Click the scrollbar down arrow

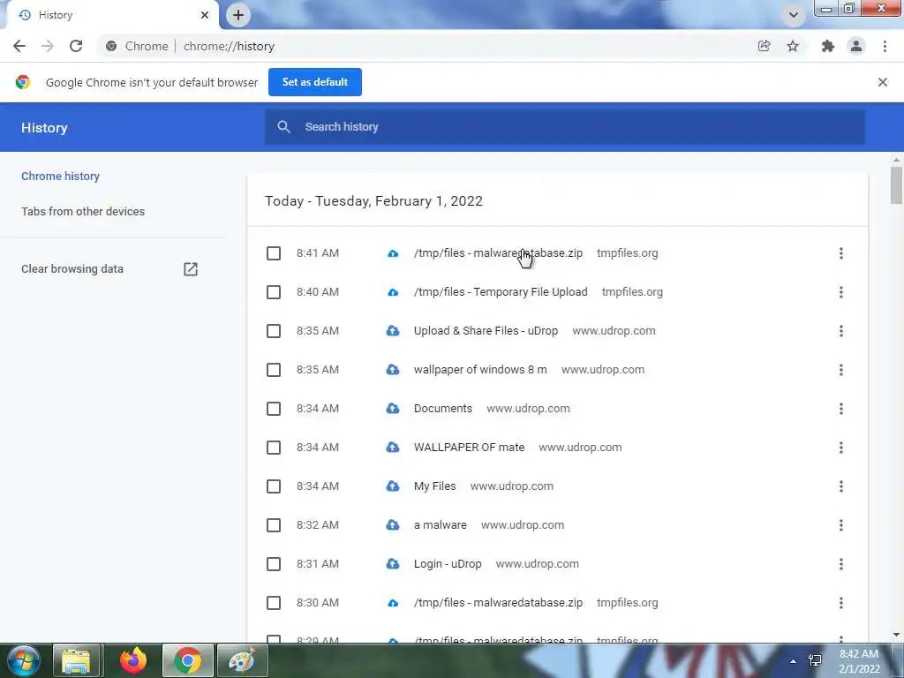pos(896,635)
